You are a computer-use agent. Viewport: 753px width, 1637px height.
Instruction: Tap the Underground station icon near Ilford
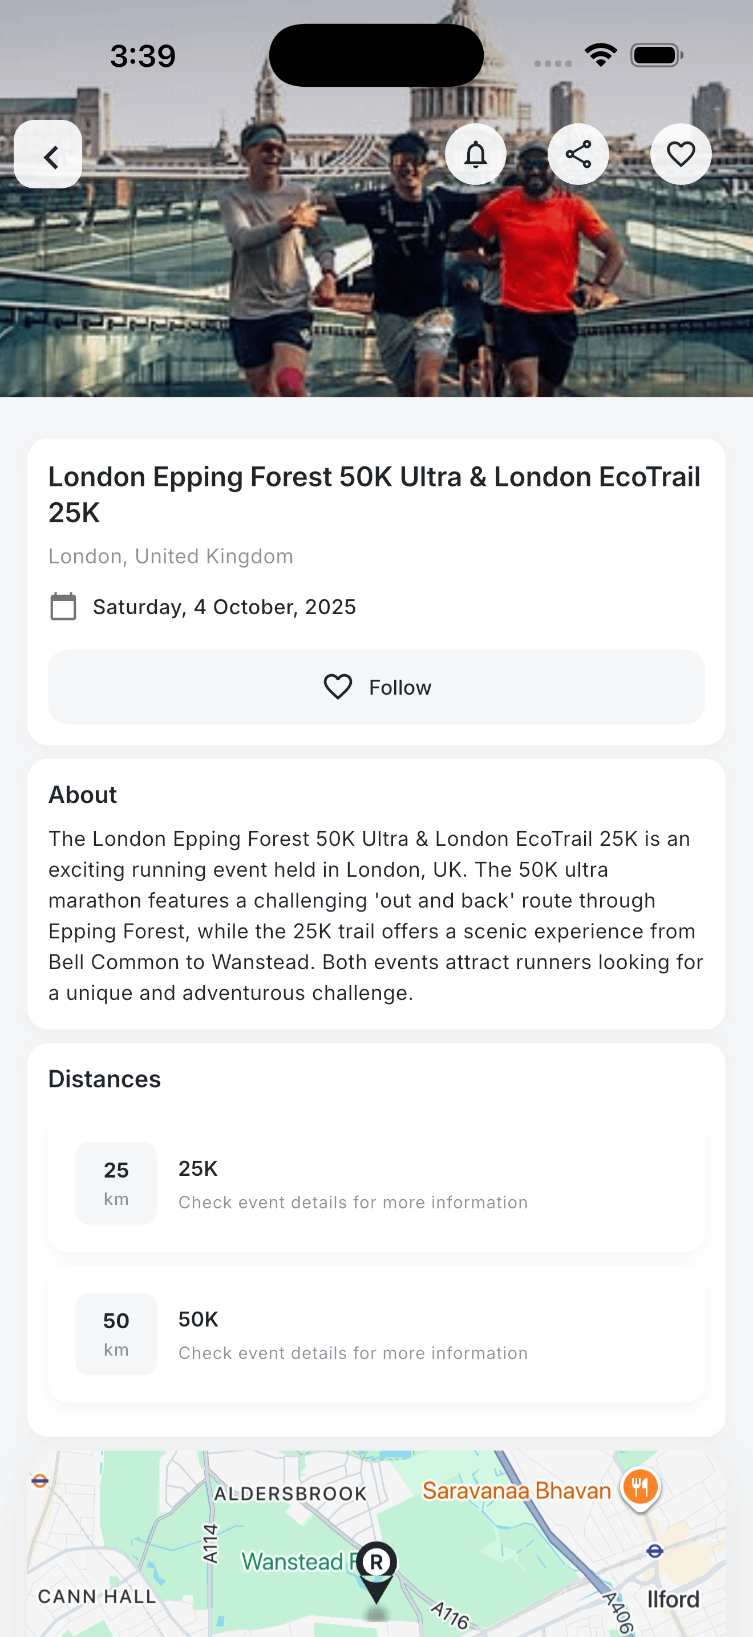click(x=654, y=1551)
